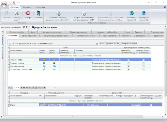Click the checkmark end-edit navigator button
Screen dimensions: 167x122
(33, 87)
